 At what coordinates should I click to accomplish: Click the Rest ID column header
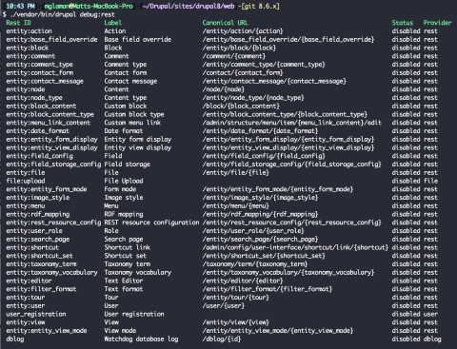click(18, 23)
